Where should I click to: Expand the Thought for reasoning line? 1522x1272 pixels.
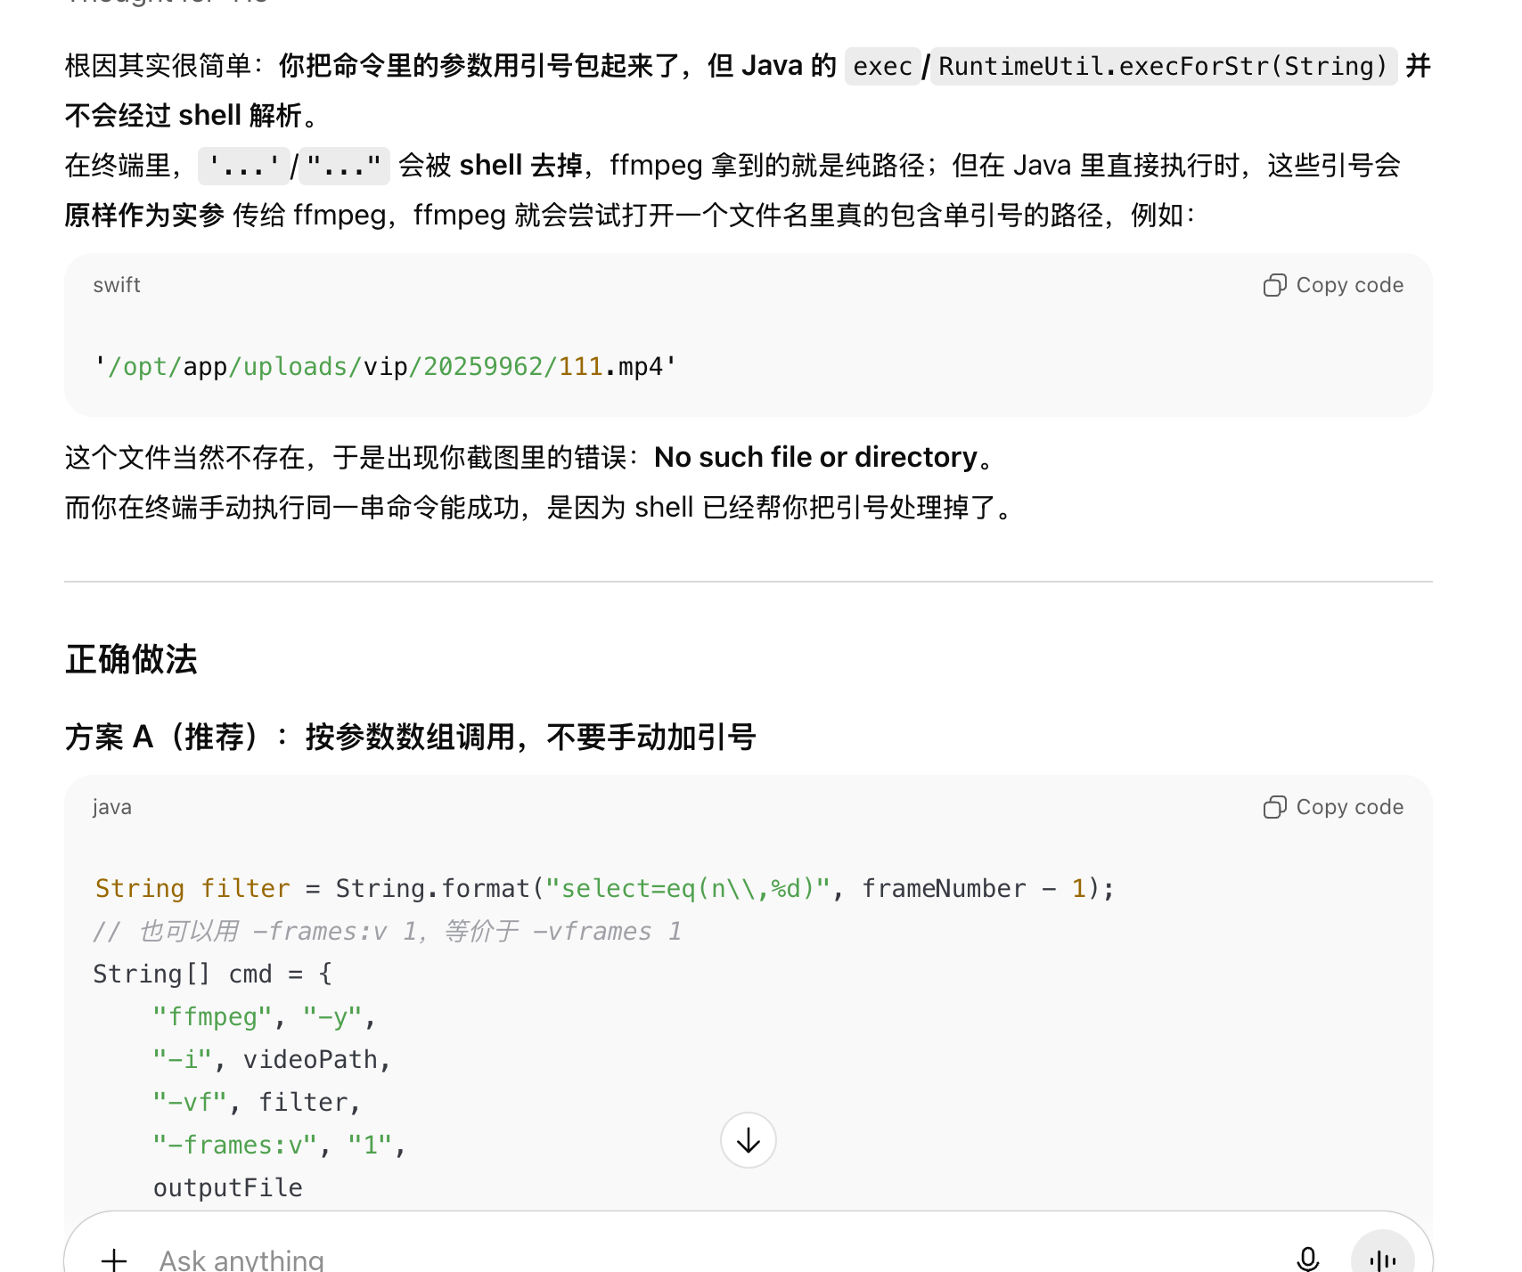(168, 3)
